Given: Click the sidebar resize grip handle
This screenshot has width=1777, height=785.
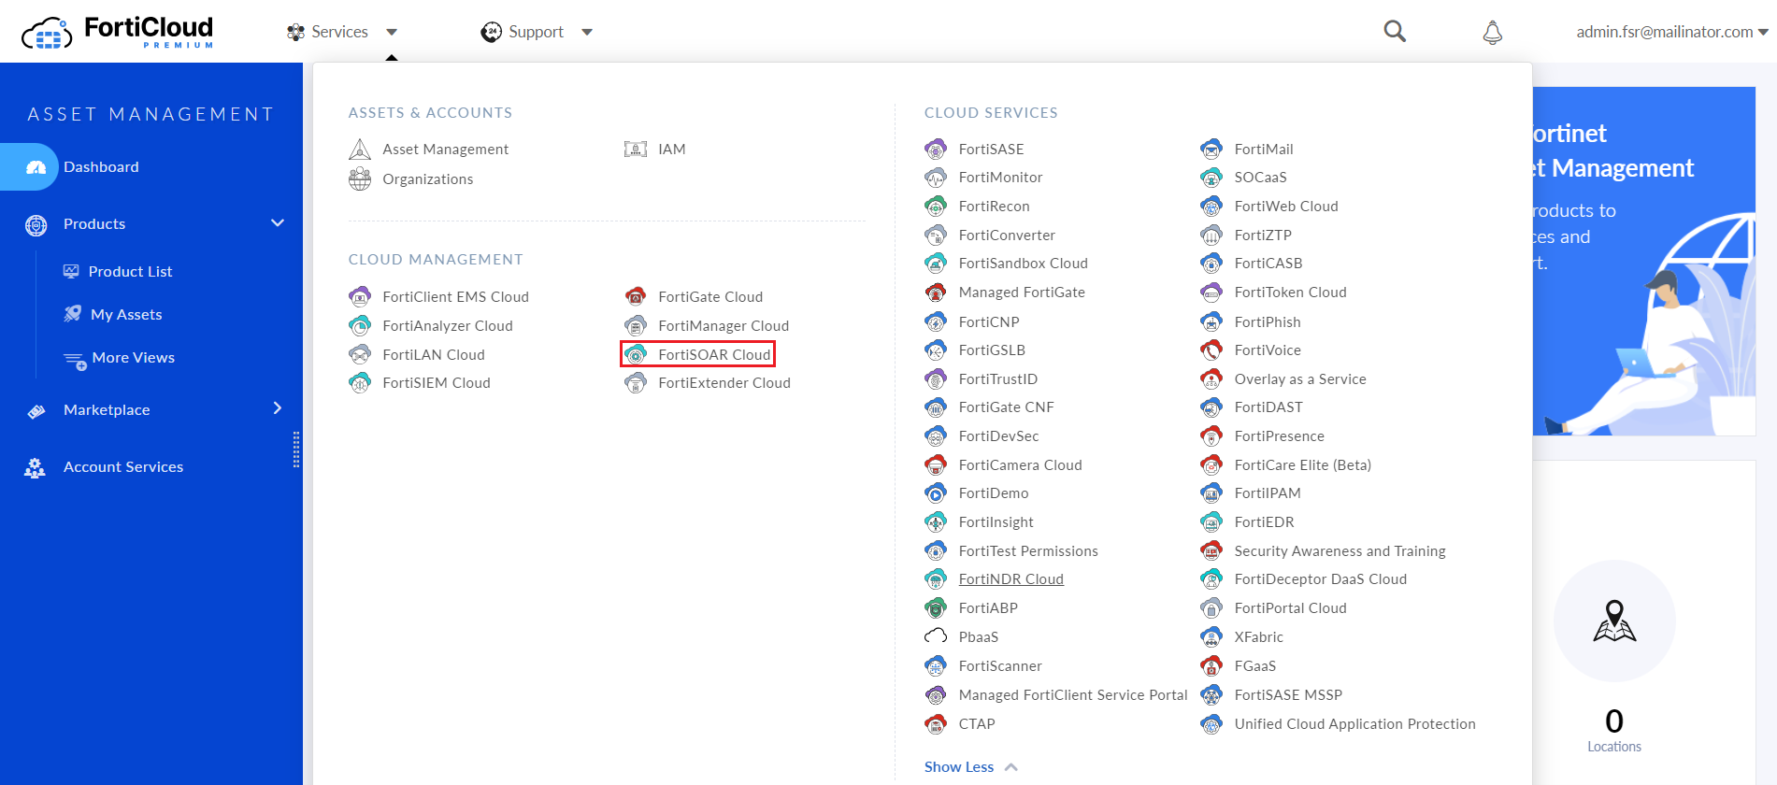Looking at the screenshot, I should tap(296, 450).
